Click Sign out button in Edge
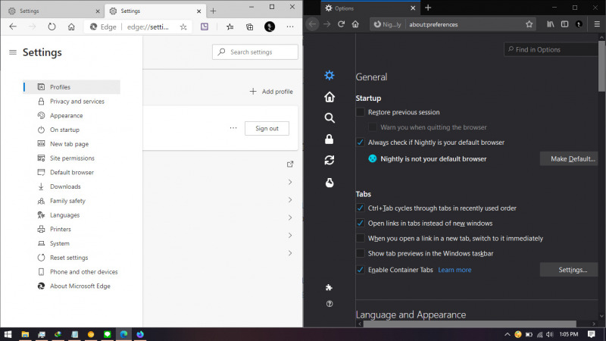This screenshot has height=341, width=606. (x=267, y=128)
